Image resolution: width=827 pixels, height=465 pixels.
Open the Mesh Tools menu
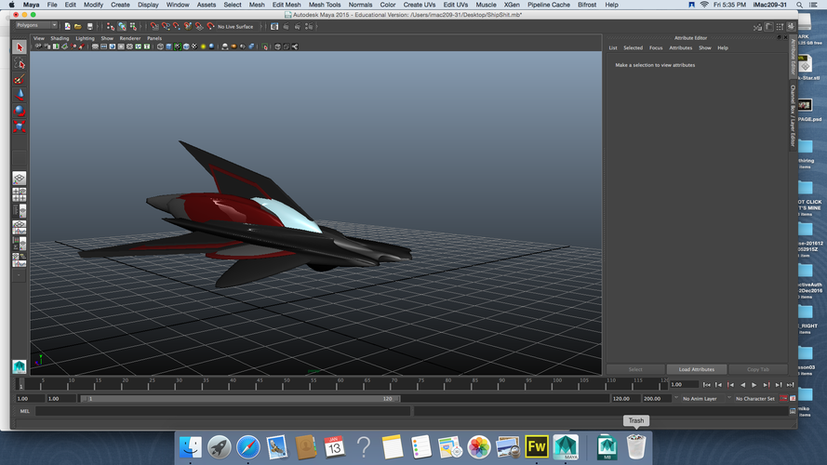click(325, 5)
